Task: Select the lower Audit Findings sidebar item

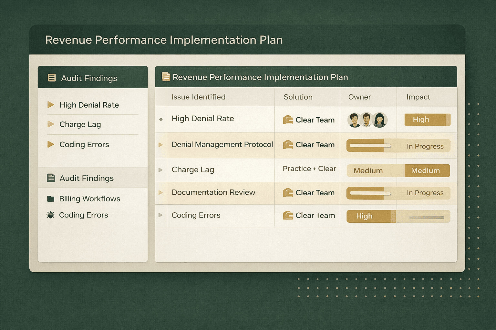Action: point(93,178)
